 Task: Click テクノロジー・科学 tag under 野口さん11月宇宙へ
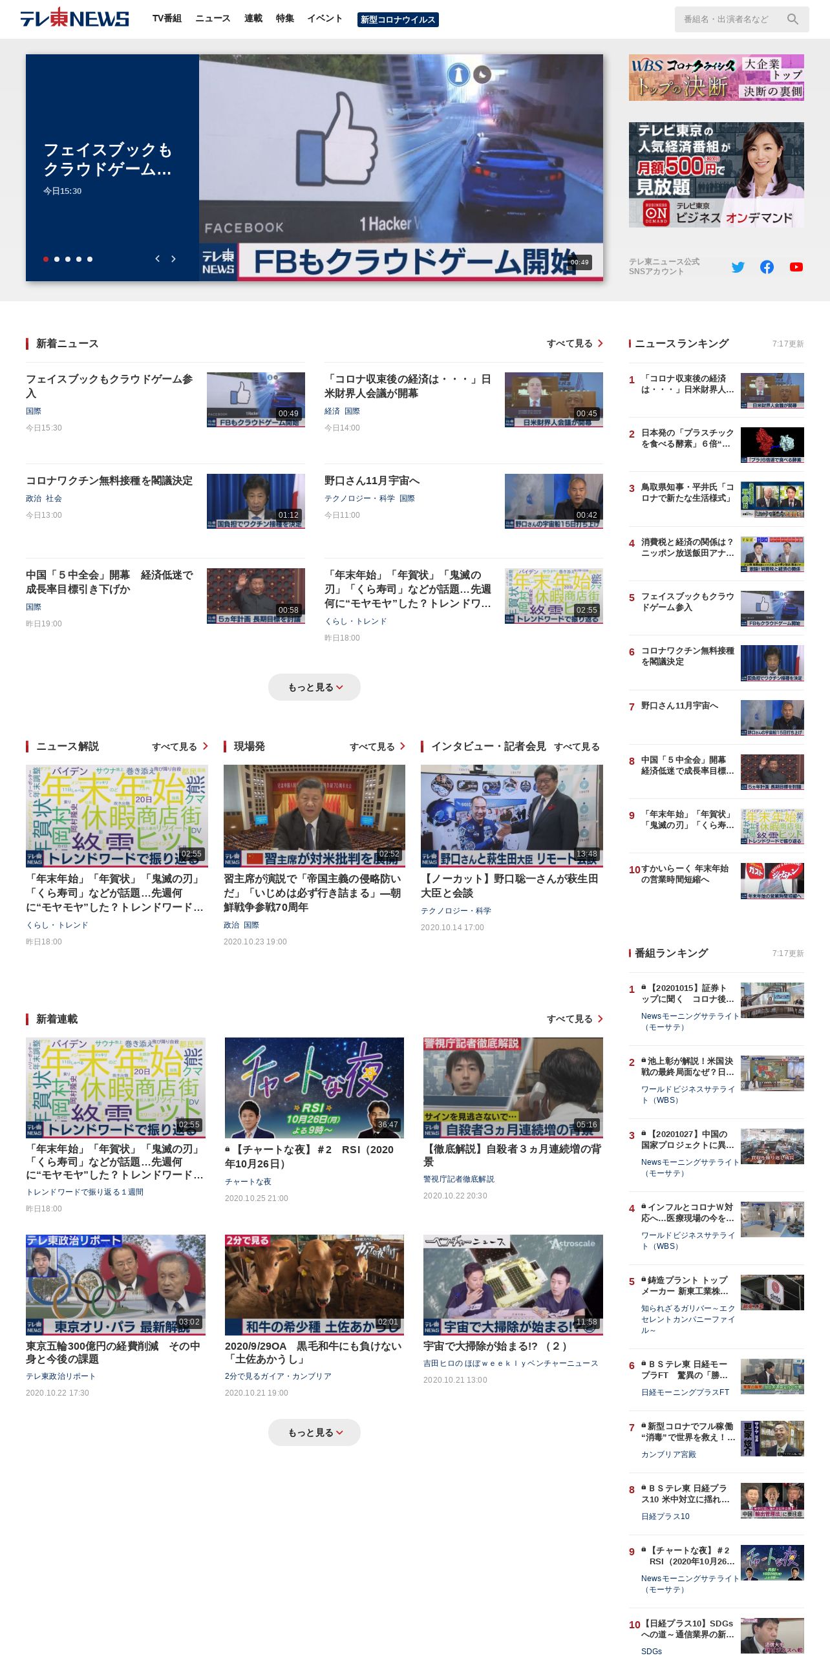359,498
